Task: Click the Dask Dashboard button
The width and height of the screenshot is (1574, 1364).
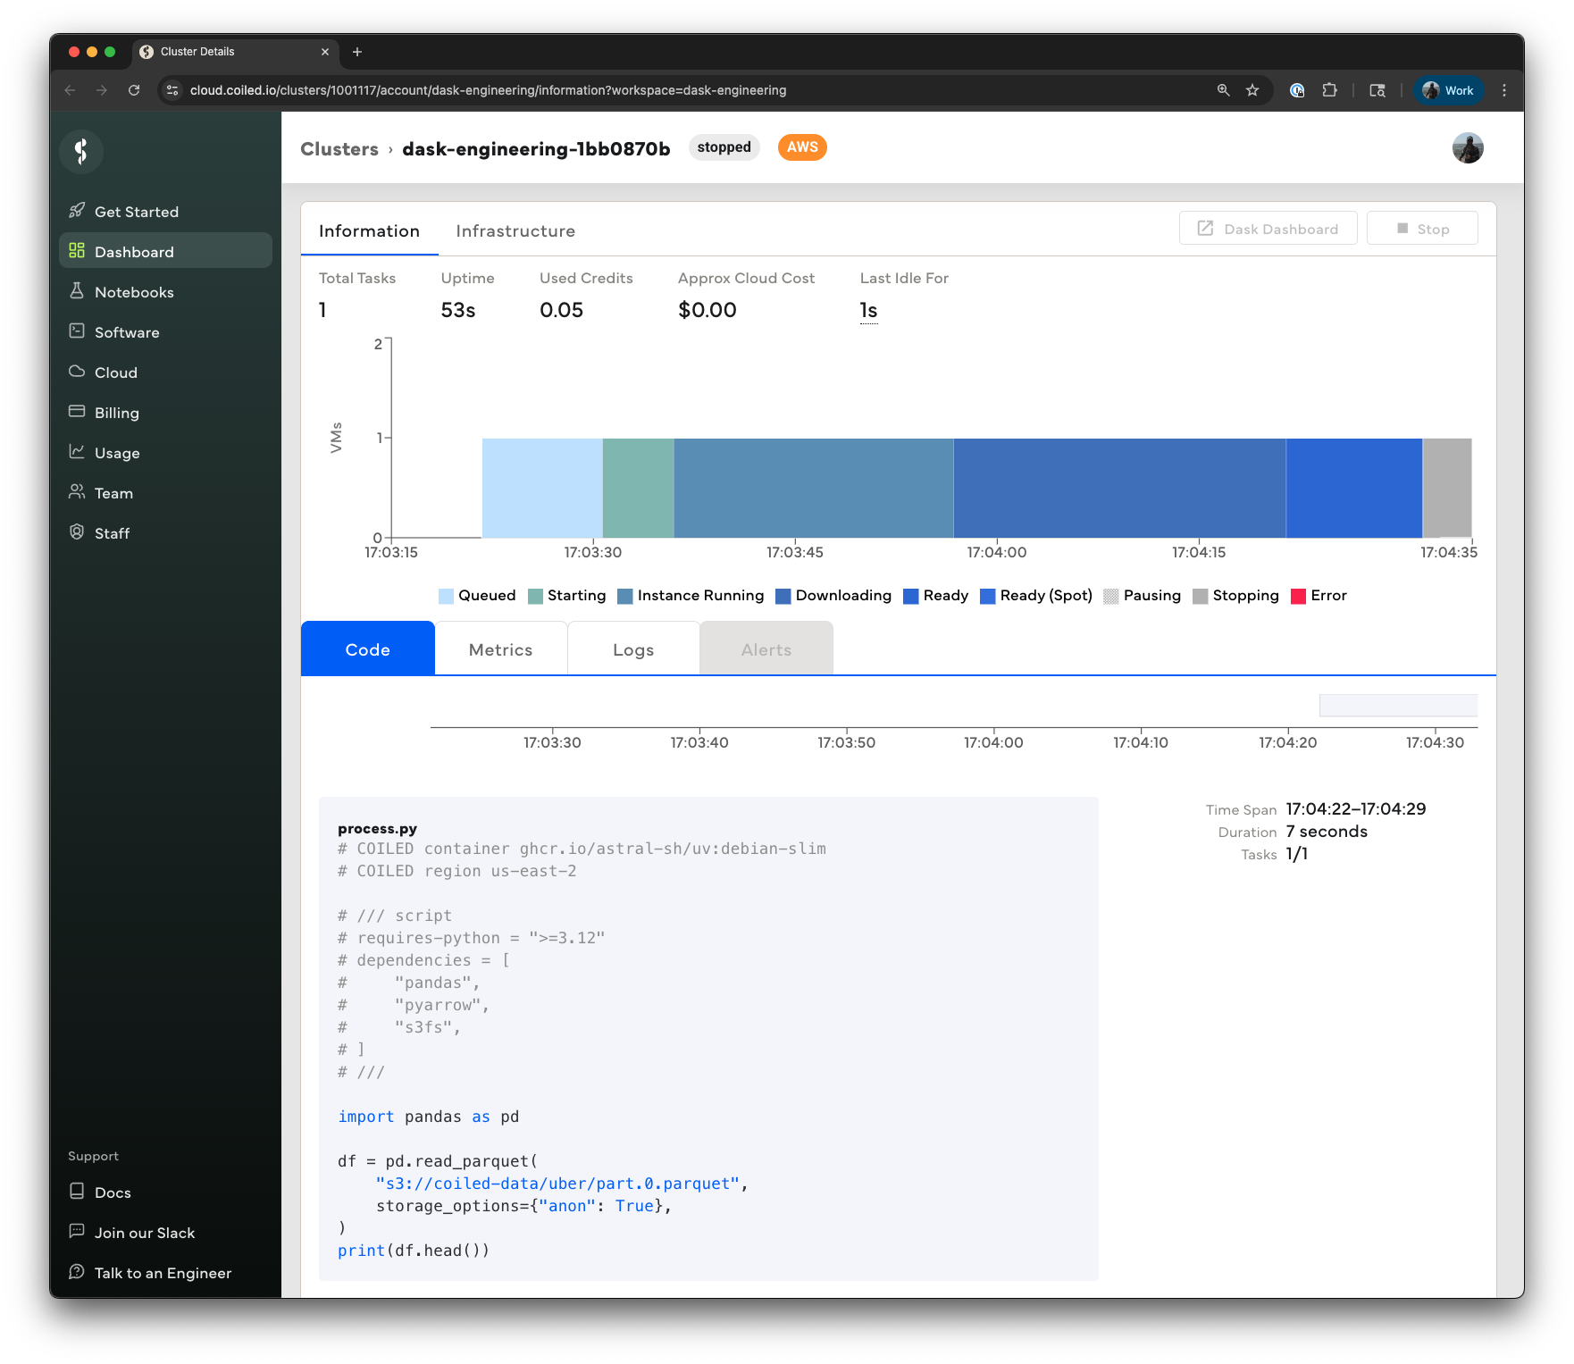Action: pos(1268,229)
